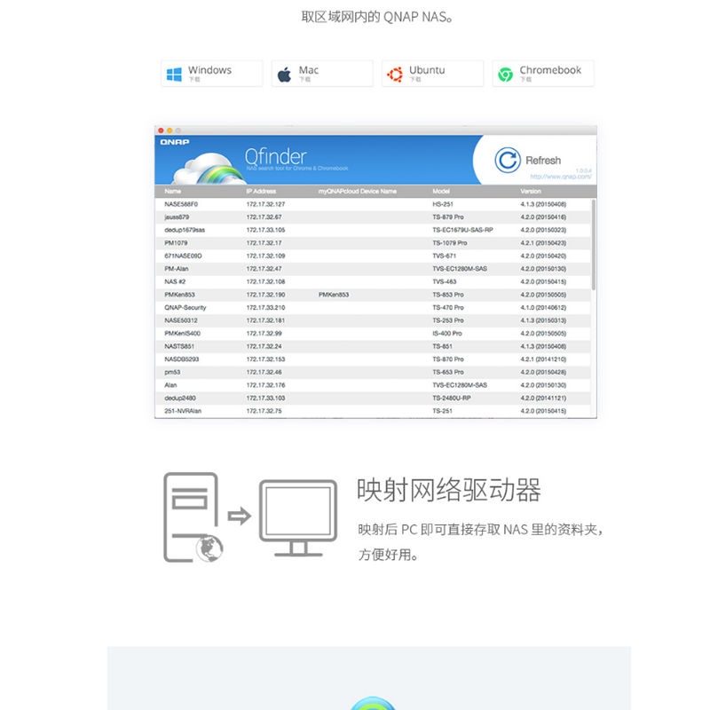Click the QNAP logo in Qfinder window
710x710 pixels.
coord(174,140)
